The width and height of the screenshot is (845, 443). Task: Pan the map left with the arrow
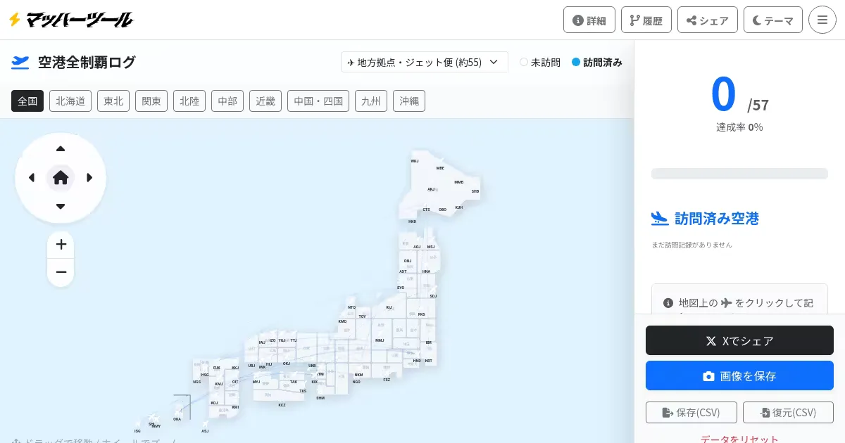(32, 178)
